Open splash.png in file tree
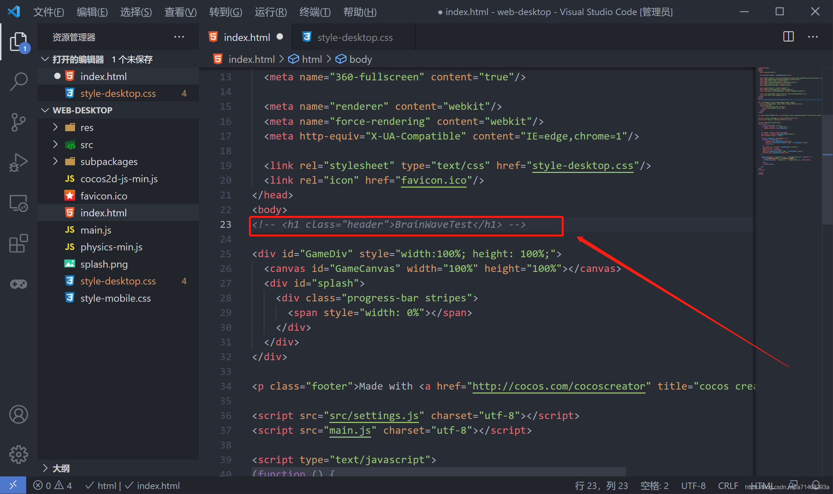Viewport: 833px width, 494px height. 118,264
